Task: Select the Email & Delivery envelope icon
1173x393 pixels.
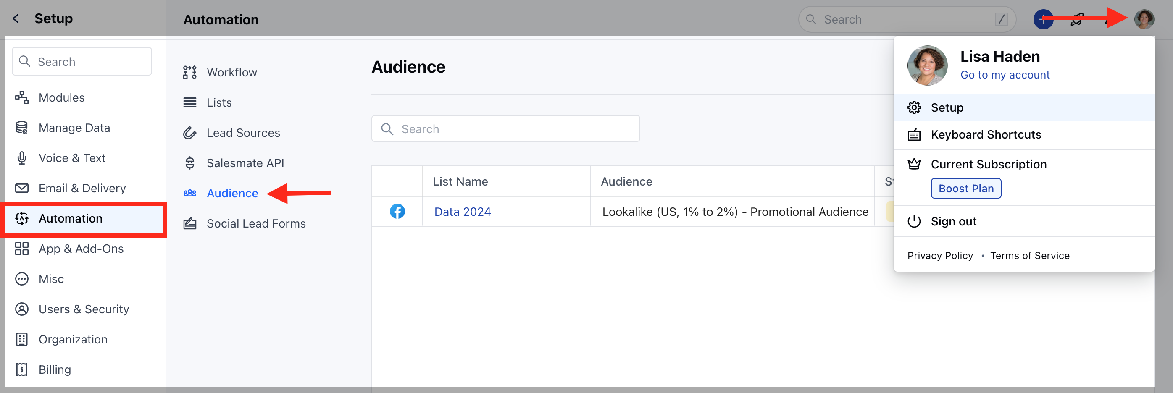Action: click(x=21, y=187)
